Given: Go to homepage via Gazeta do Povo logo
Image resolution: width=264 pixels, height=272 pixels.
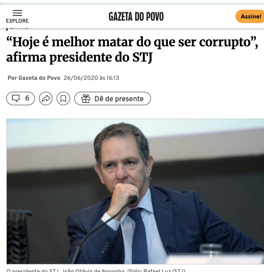Looking at the screenshot, I should click(136, 17).
